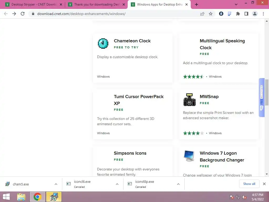Open a new browser tab
This screenshot has height=202, width=269.
[196, 4]
